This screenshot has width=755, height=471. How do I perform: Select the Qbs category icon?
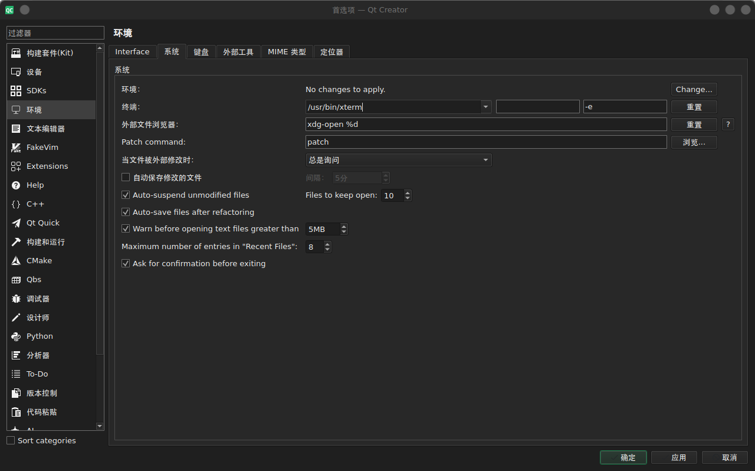16,280
